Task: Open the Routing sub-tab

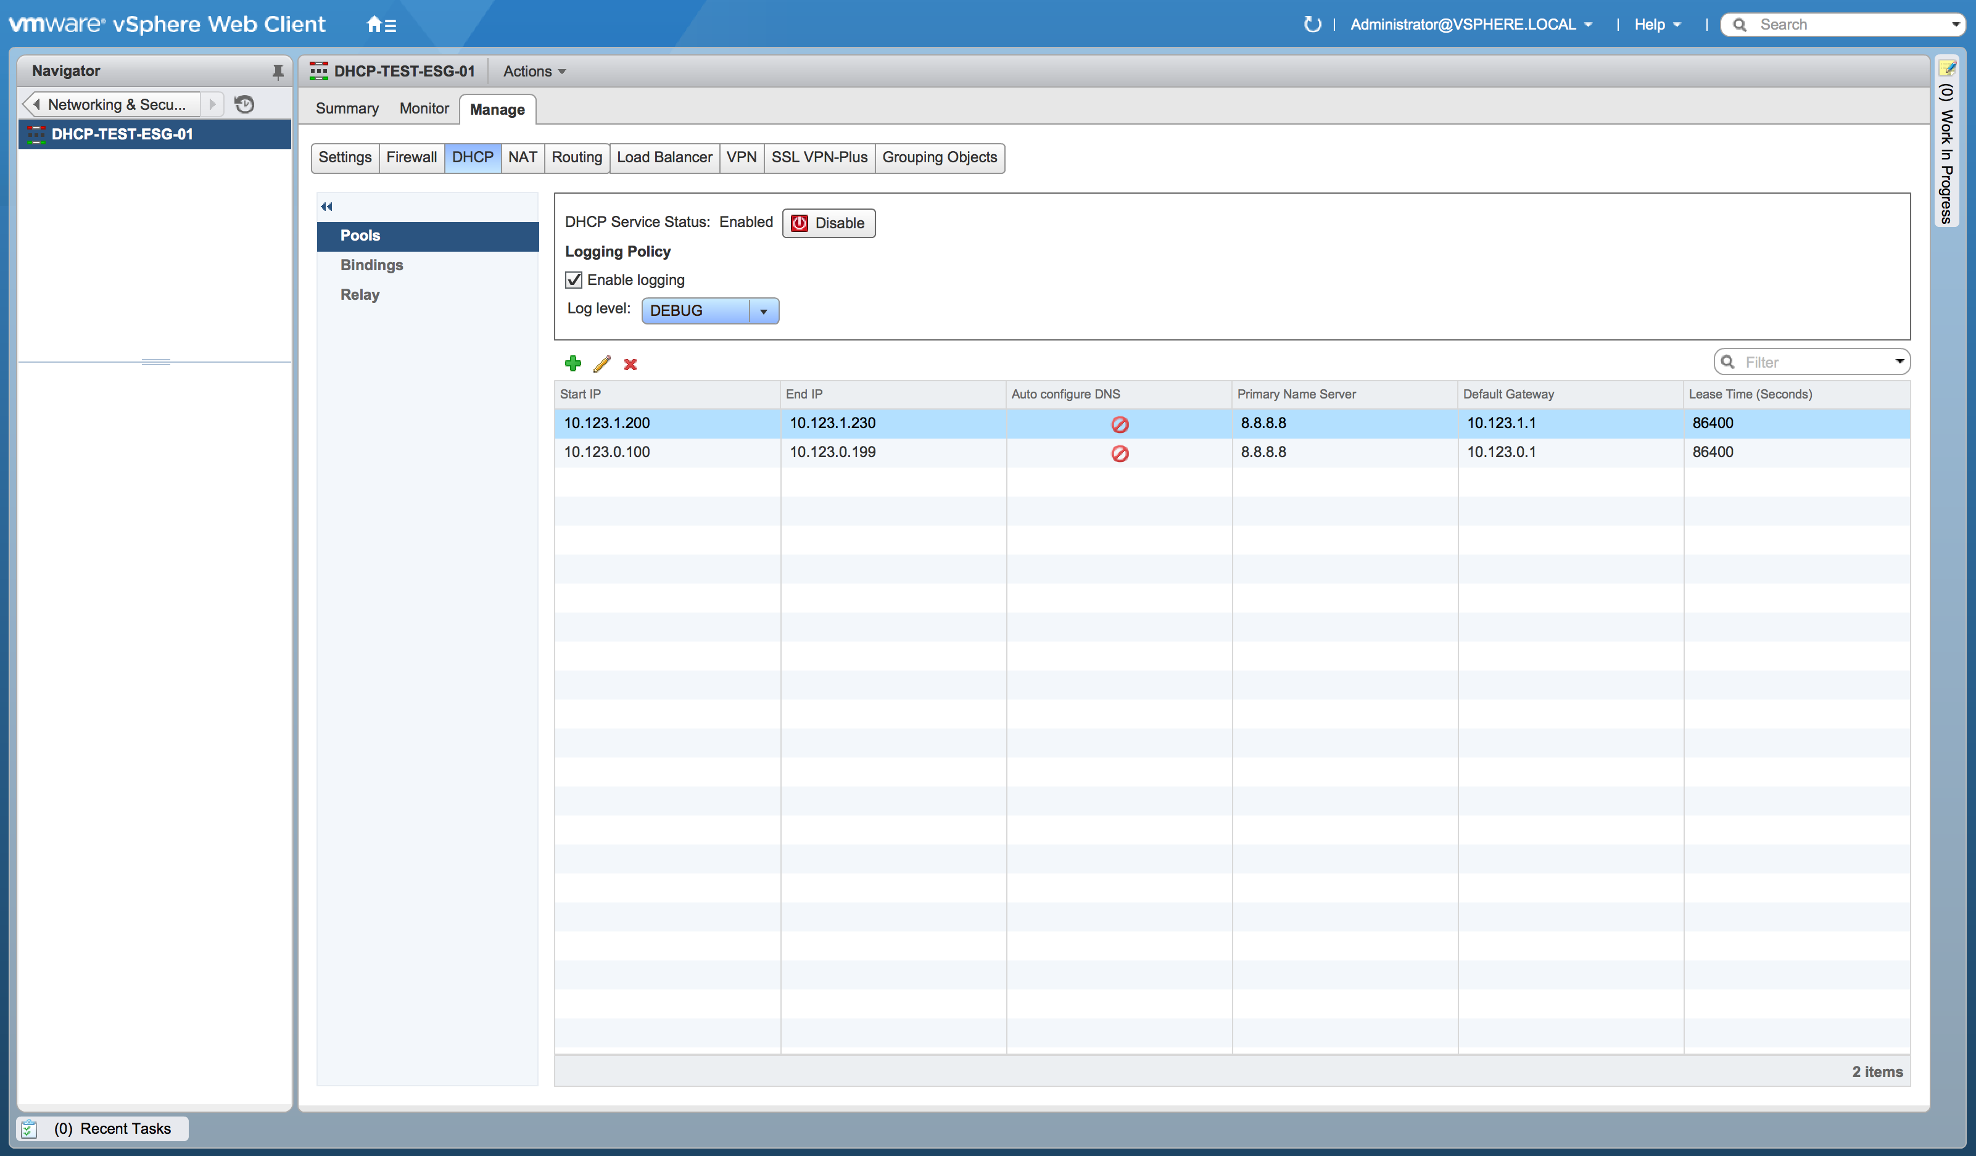Action: (576, 158)
